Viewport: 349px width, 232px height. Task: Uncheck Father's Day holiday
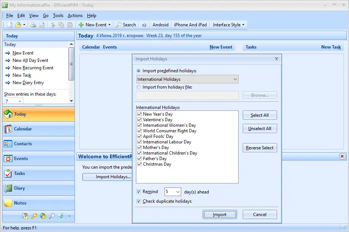(x=140, y=159)
